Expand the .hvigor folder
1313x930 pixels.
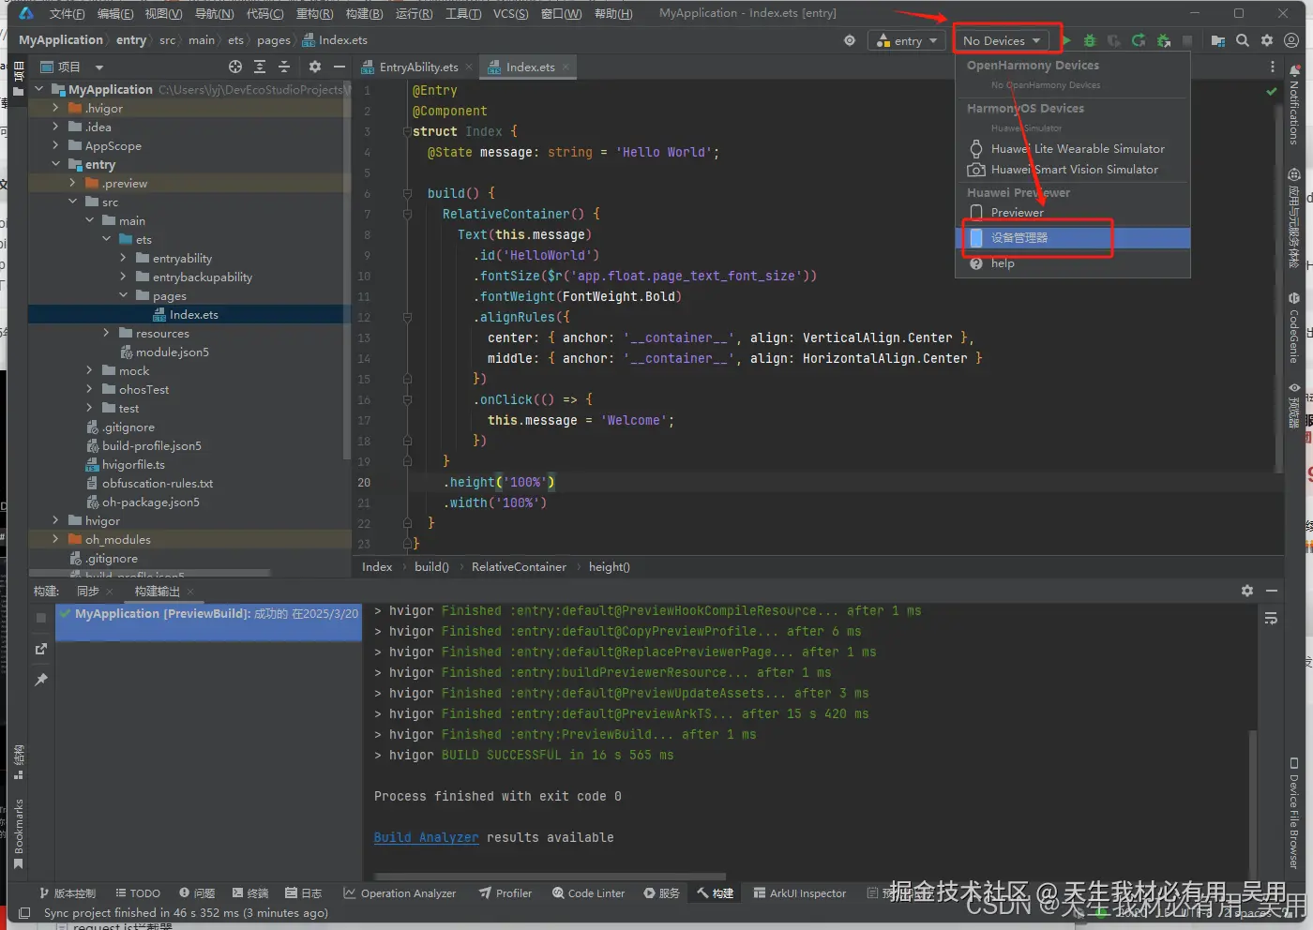55,108
